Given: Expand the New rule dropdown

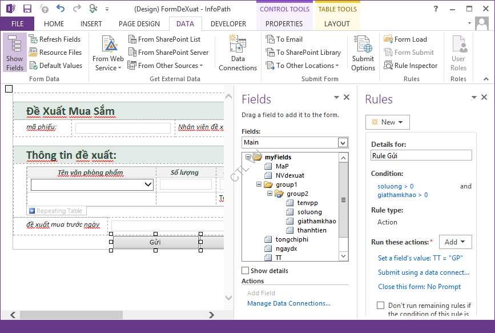Looking at the screenshot, I should point(388,122).
